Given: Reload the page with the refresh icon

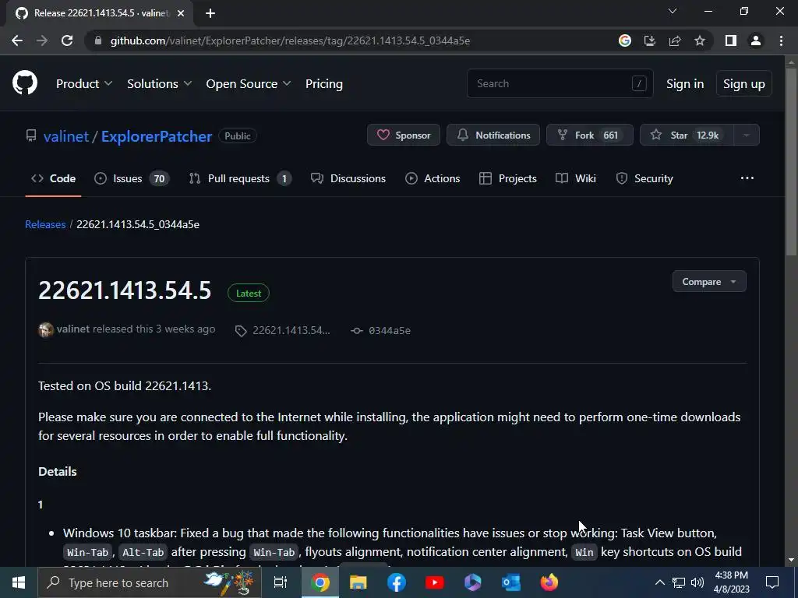Looking at the screenshot, I should [x=67, y=40].
